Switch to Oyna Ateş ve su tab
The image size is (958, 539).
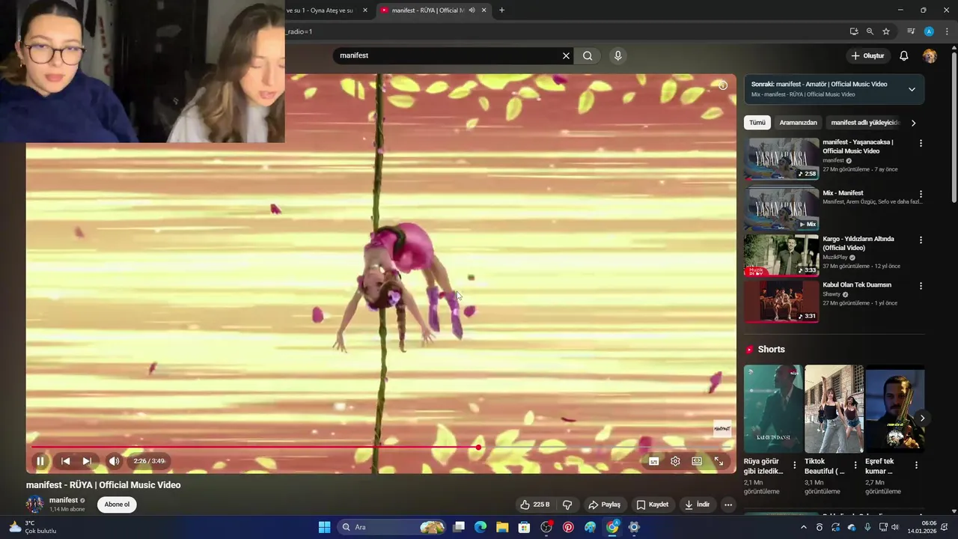320,10
